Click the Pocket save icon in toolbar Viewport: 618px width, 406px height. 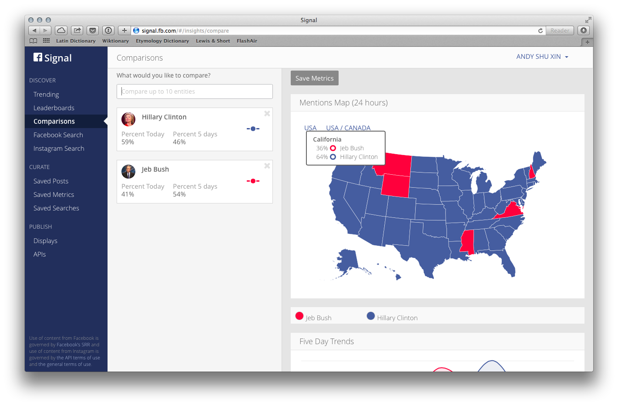click(93, 30)
